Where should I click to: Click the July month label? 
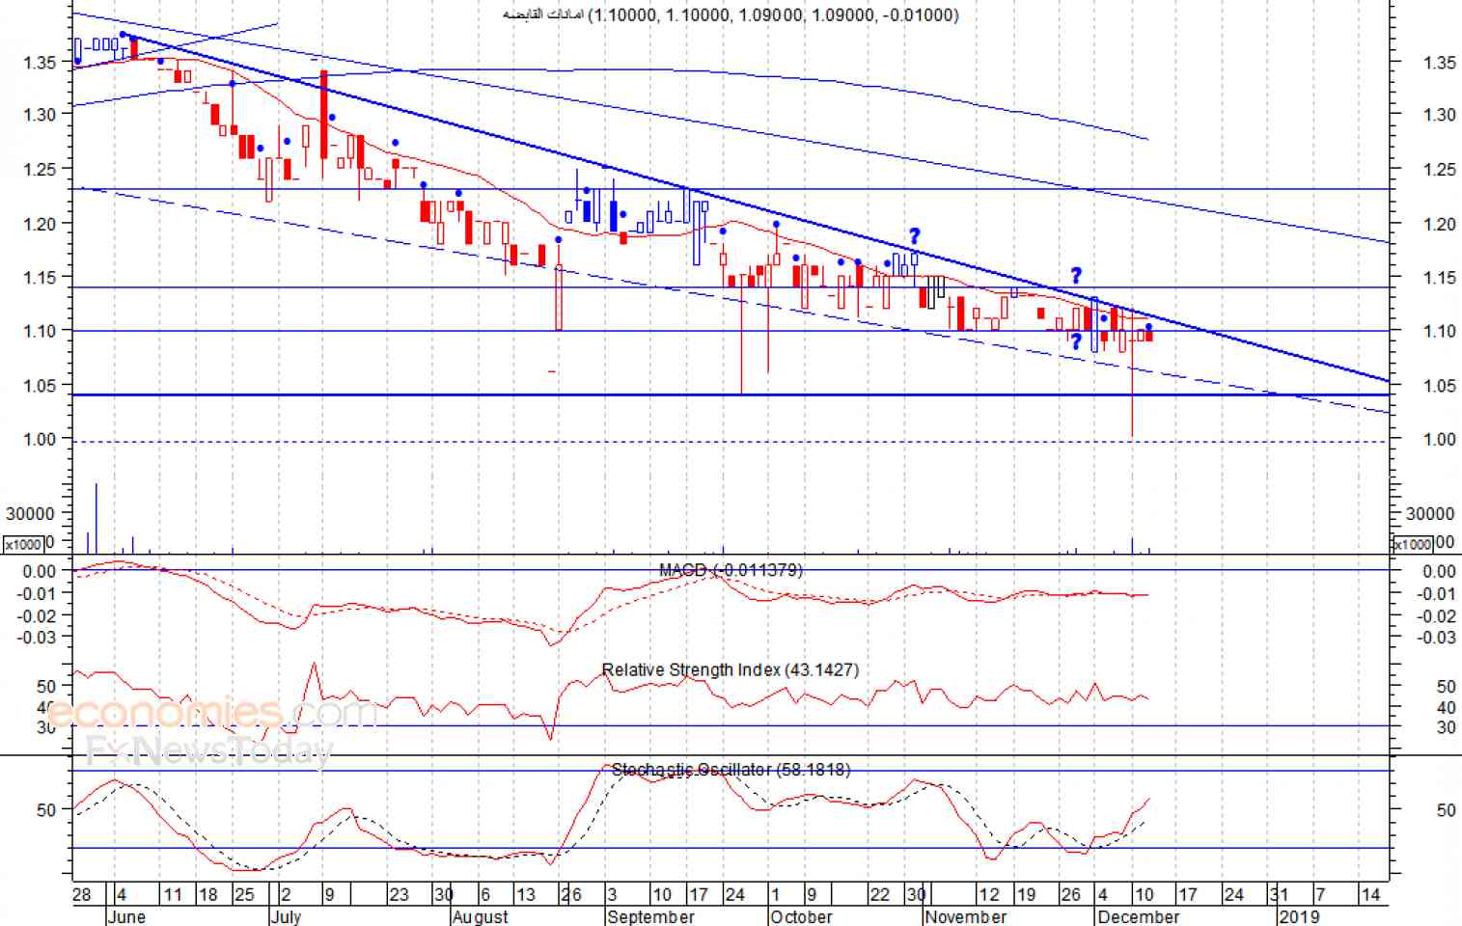coord(286,915)
